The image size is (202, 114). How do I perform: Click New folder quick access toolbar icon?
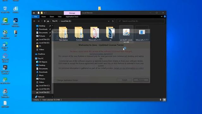coord(42,13)
